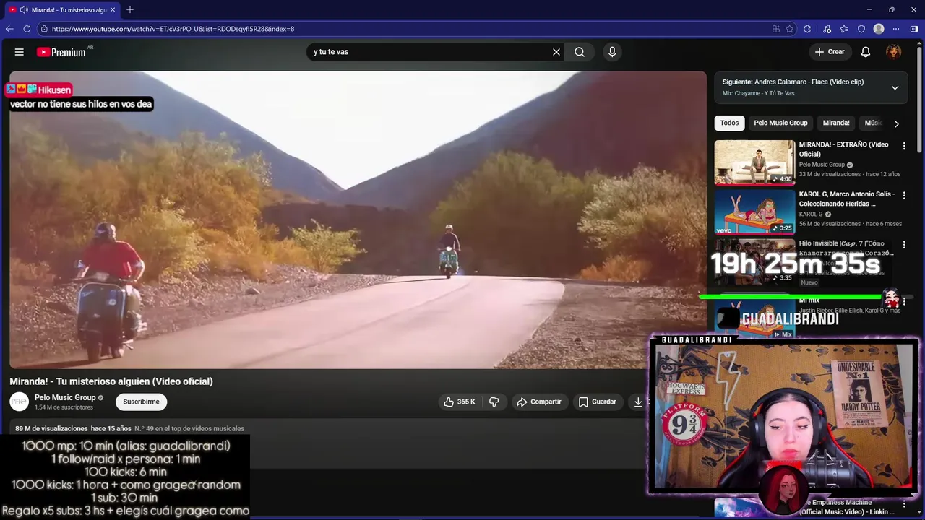Expand the Mix playlist panel chevron

point(895,88)
